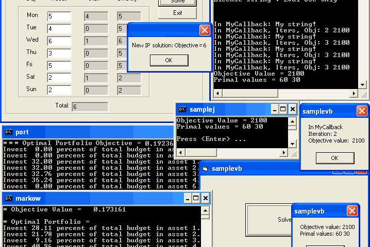
Task: Click the Solve button in samplevb form
Action: [x=268, y=220]
